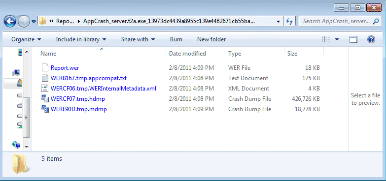Click the Videos library icon in navigation pane
Viewport: 386px width, 181px height.
click(x=20, y=52)
